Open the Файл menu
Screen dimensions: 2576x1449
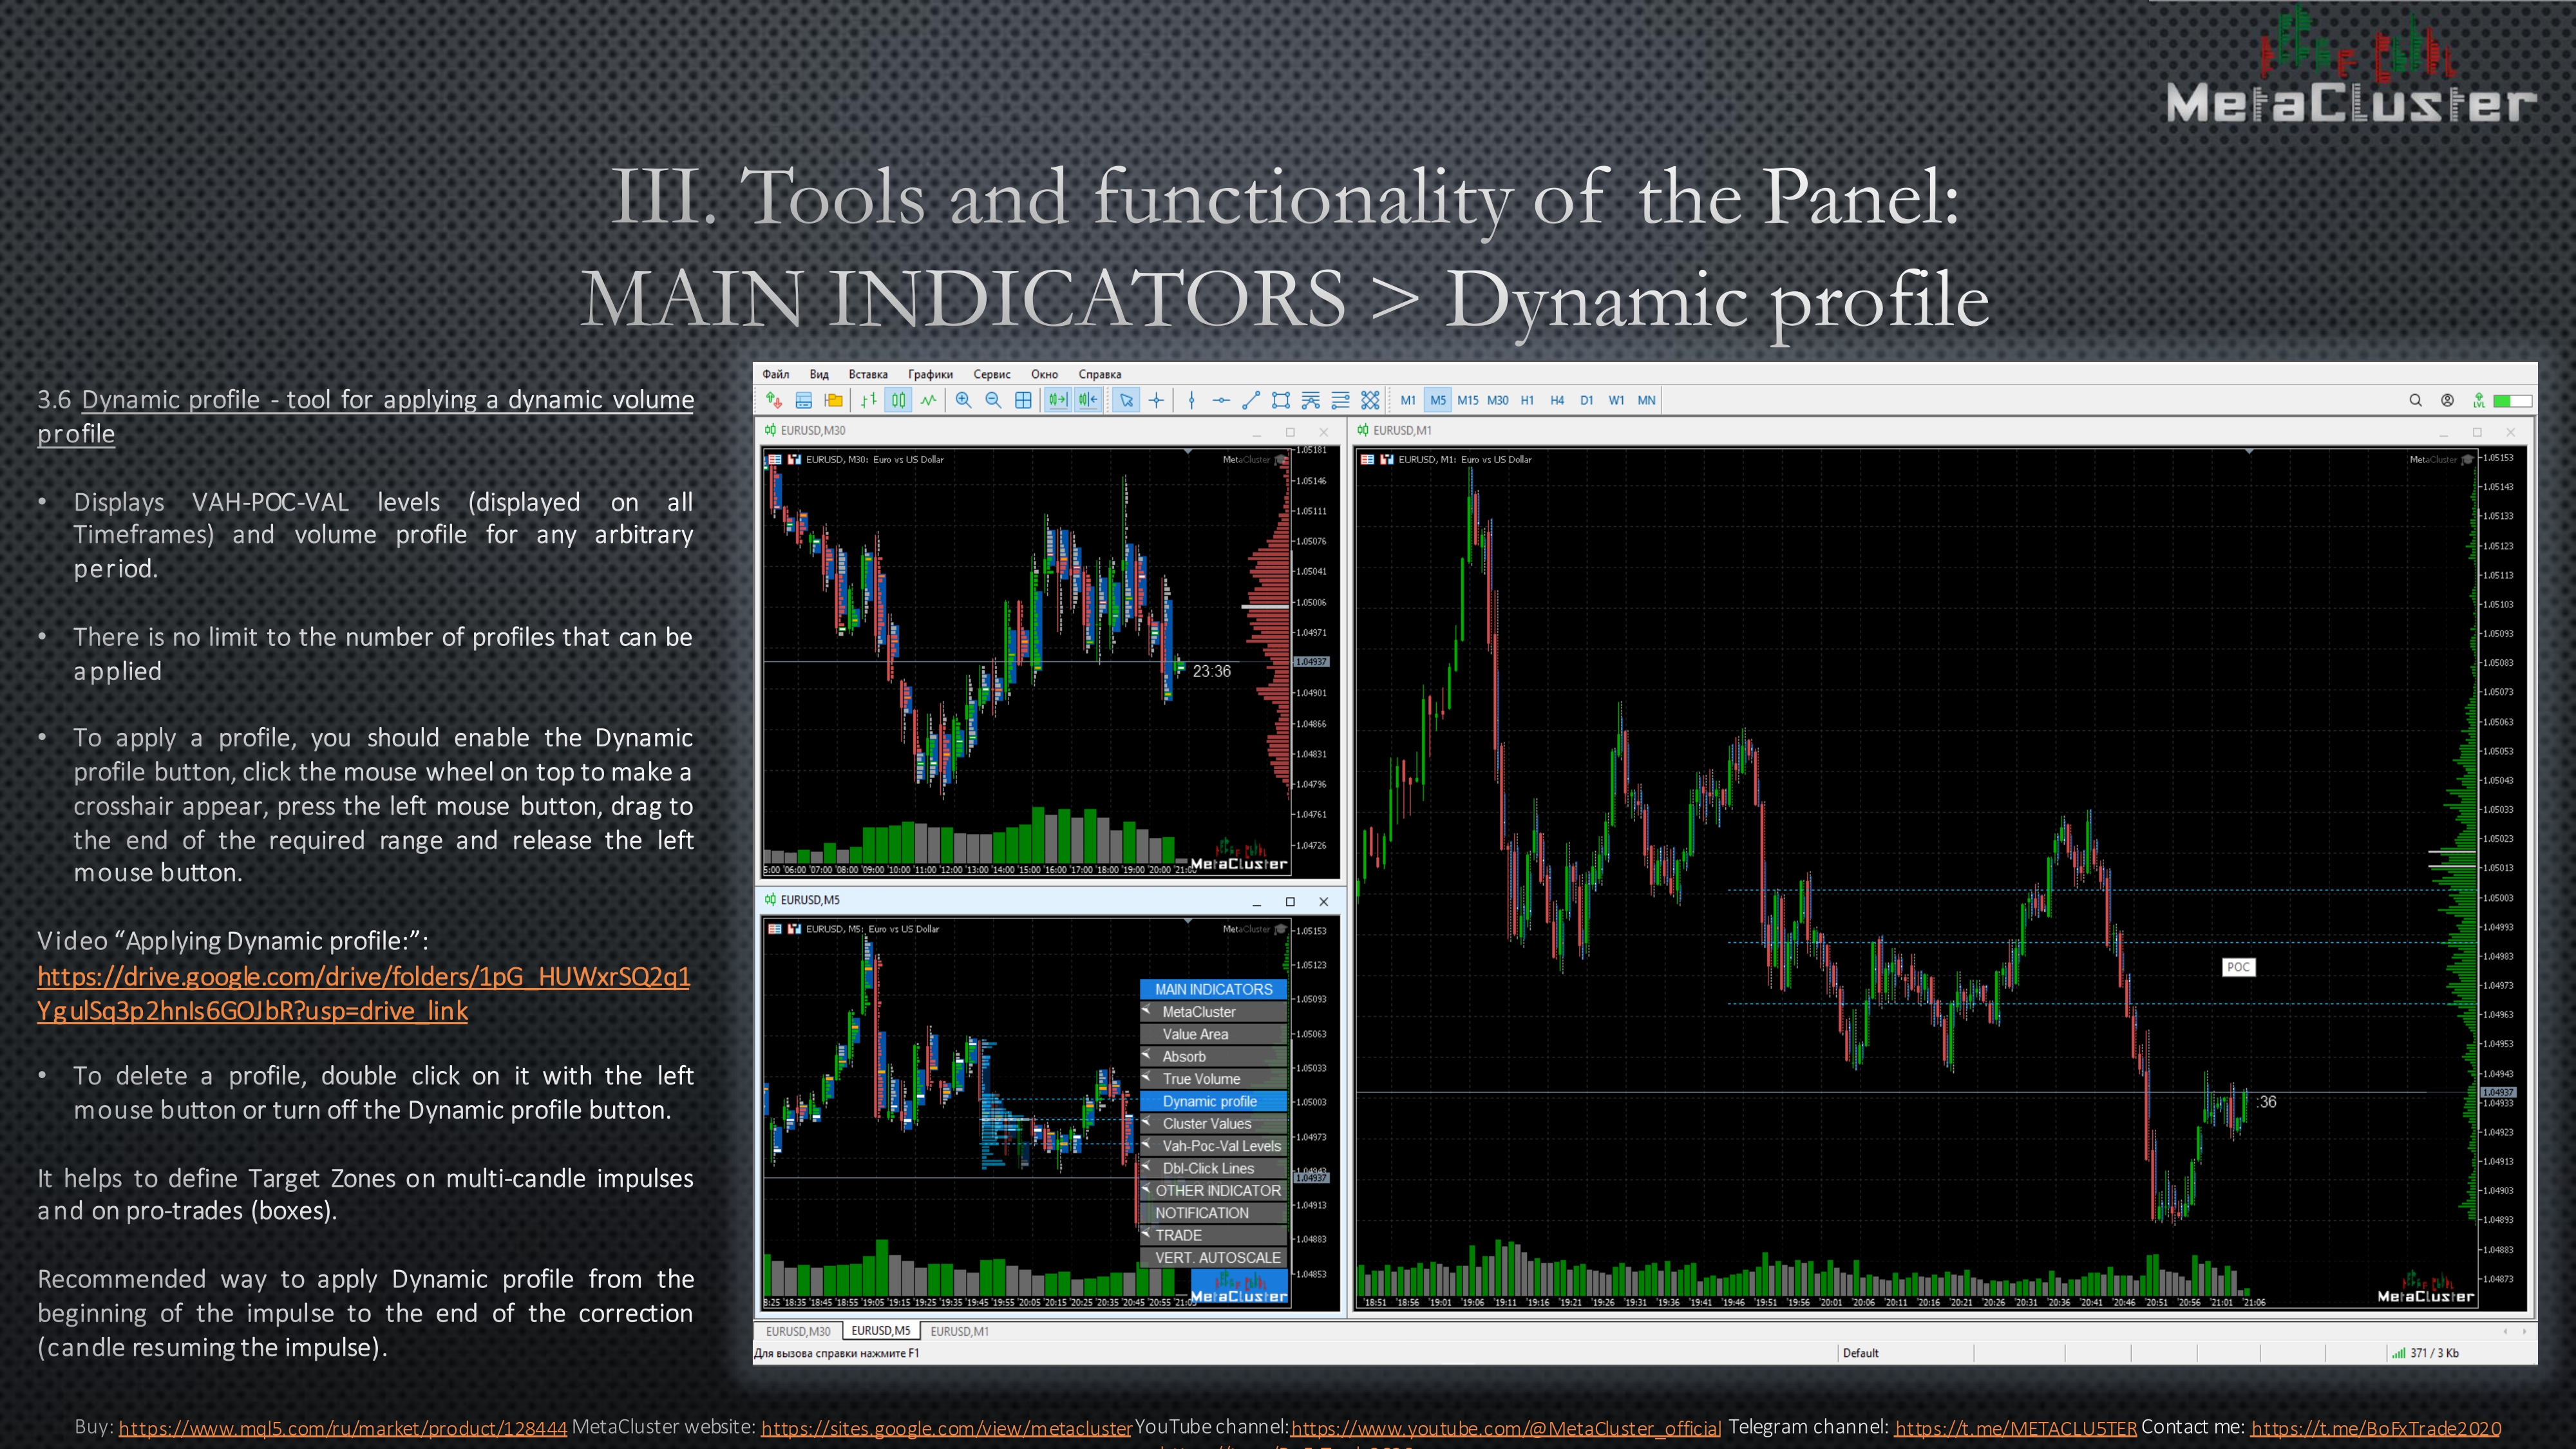coord(776,374)
